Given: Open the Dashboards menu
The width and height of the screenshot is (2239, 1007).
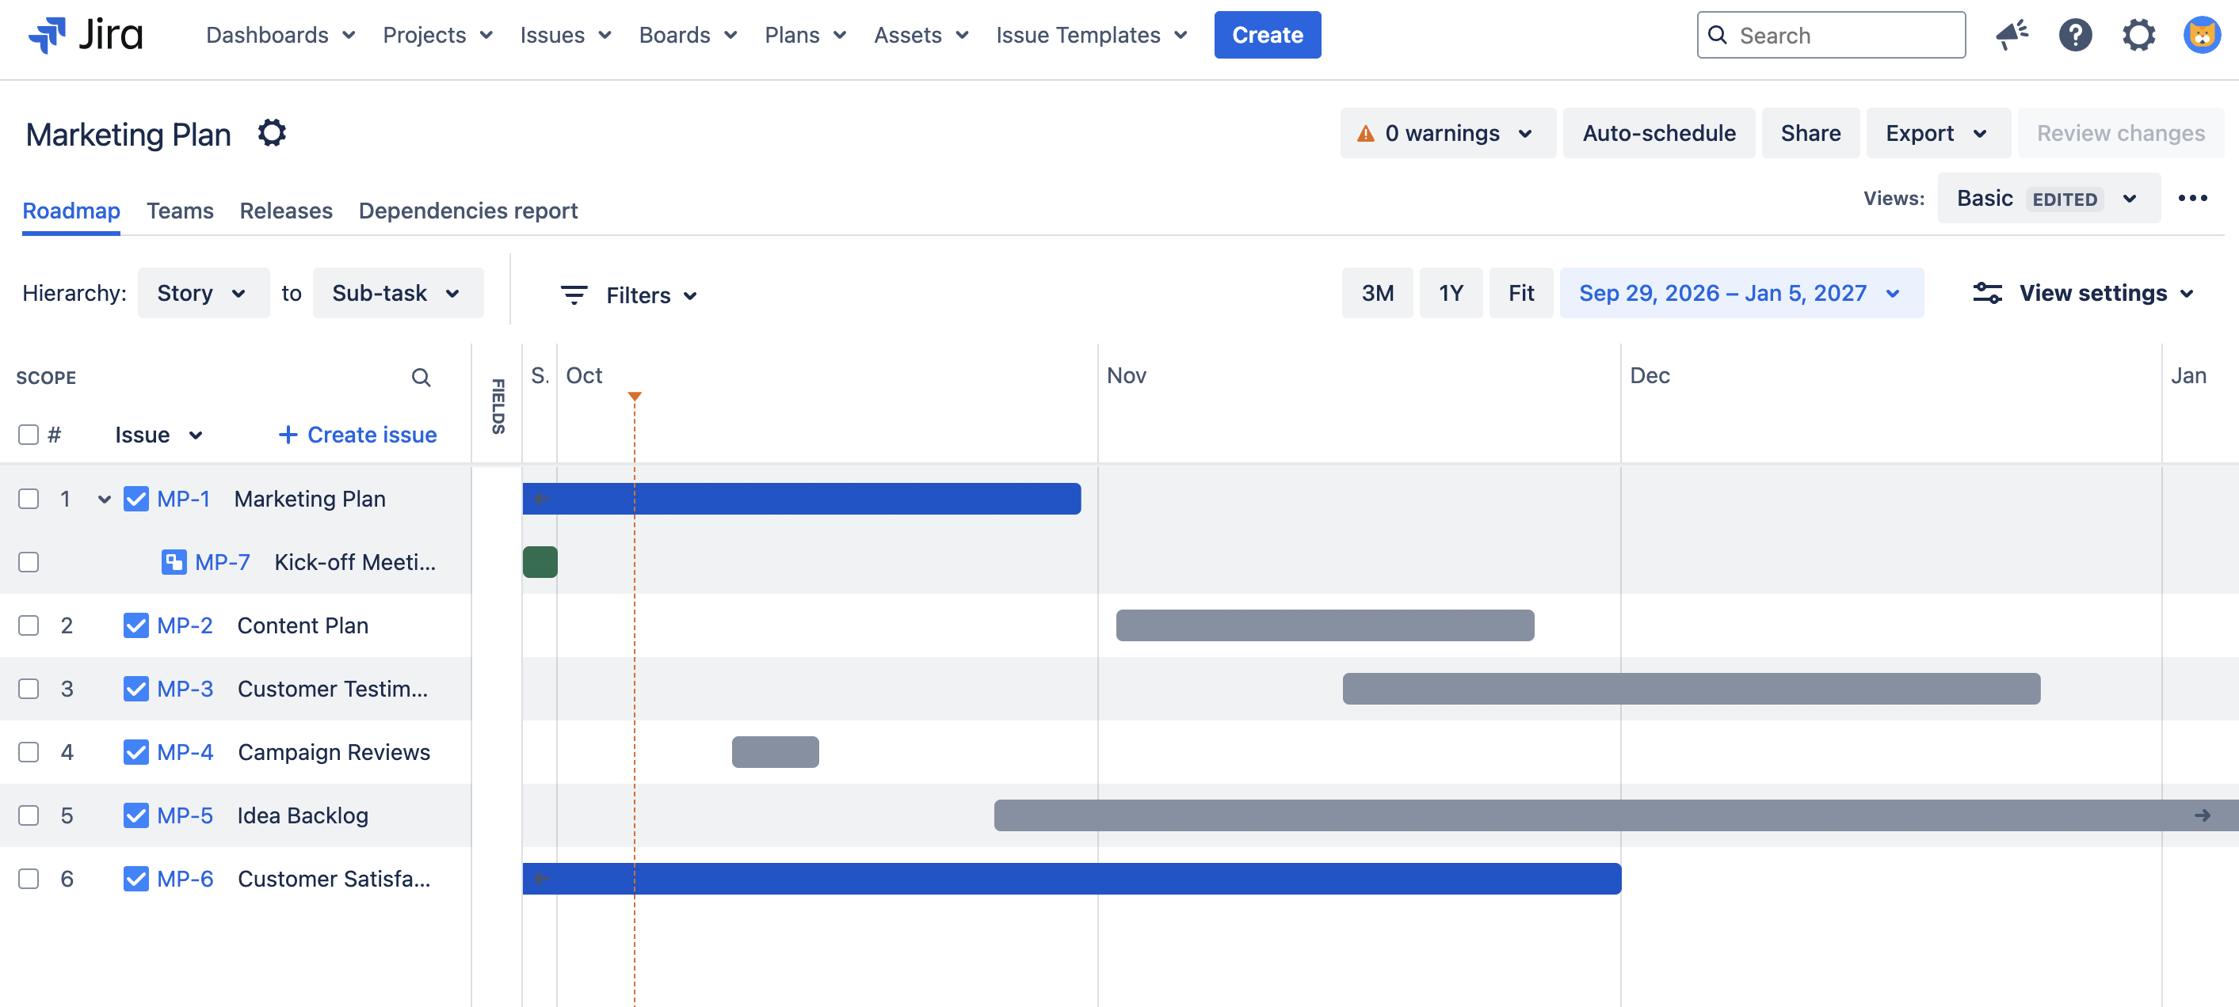Looking at the screenshot, I should (x=280, y=35).
